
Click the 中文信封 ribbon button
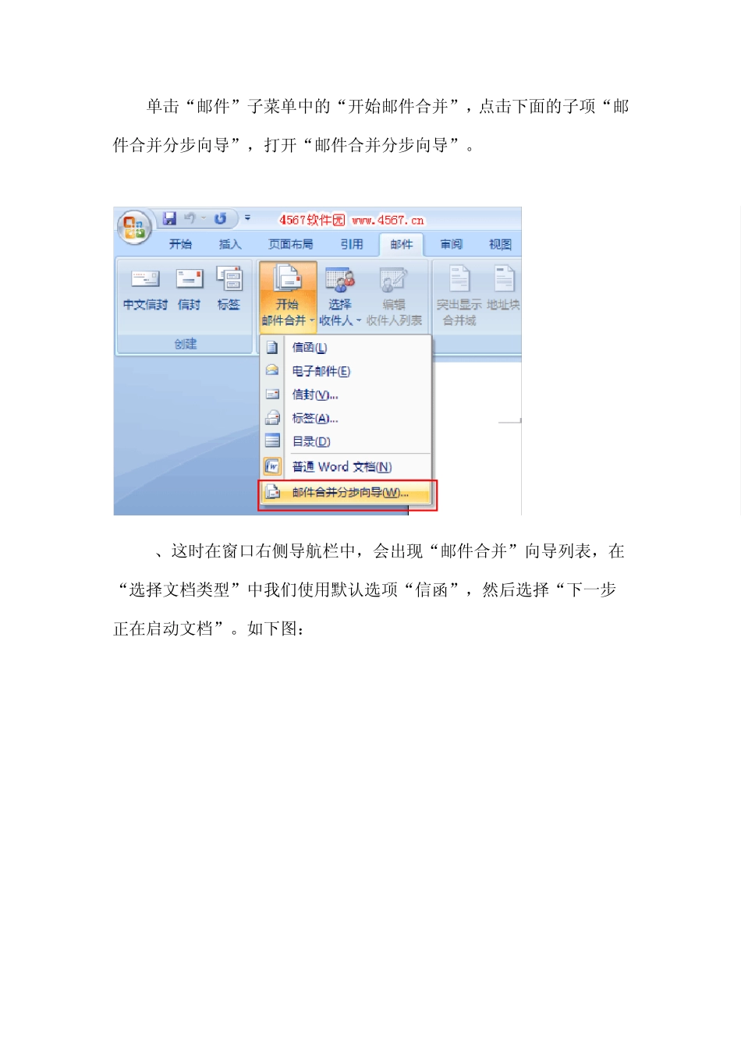pyautogui.click(x=145, y=289)
